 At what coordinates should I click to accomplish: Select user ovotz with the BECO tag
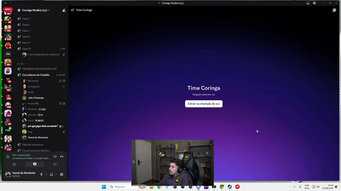[44, 120]
